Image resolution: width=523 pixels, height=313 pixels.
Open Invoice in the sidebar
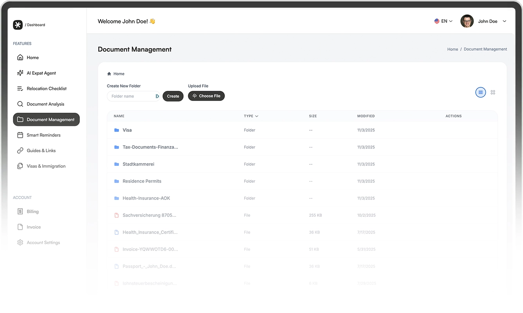coord(46,227)
